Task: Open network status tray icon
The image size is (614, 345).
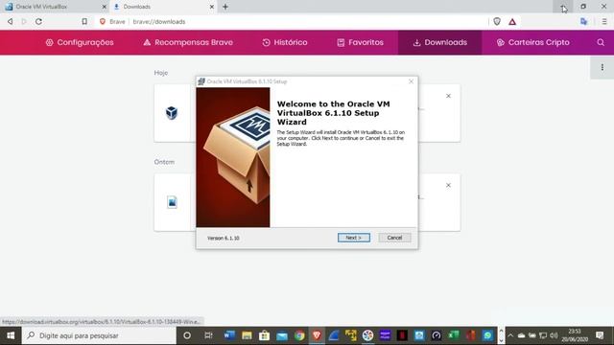Action: tap(543, 335)
